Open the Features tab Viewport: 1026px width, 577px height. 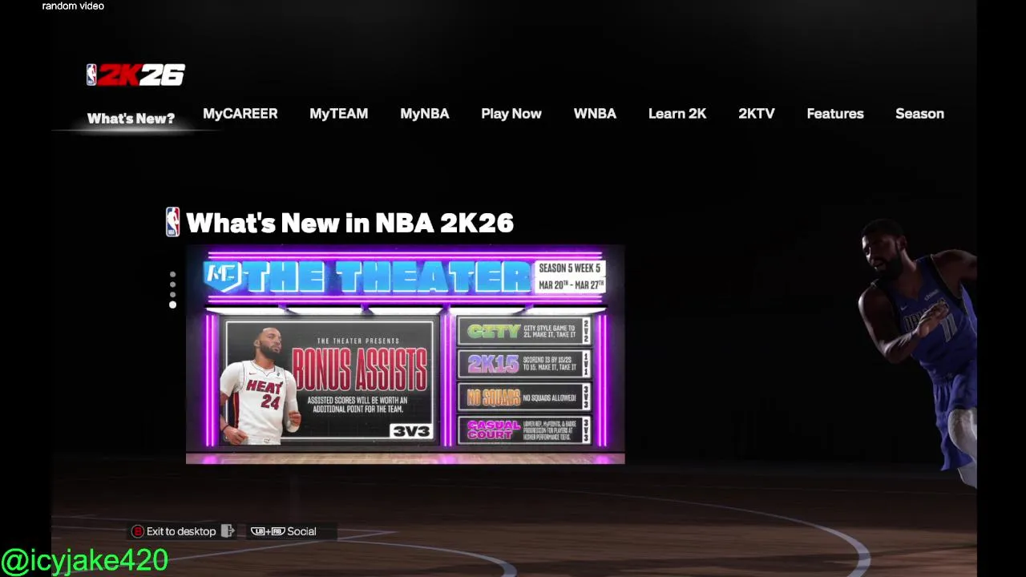point(835,114)
